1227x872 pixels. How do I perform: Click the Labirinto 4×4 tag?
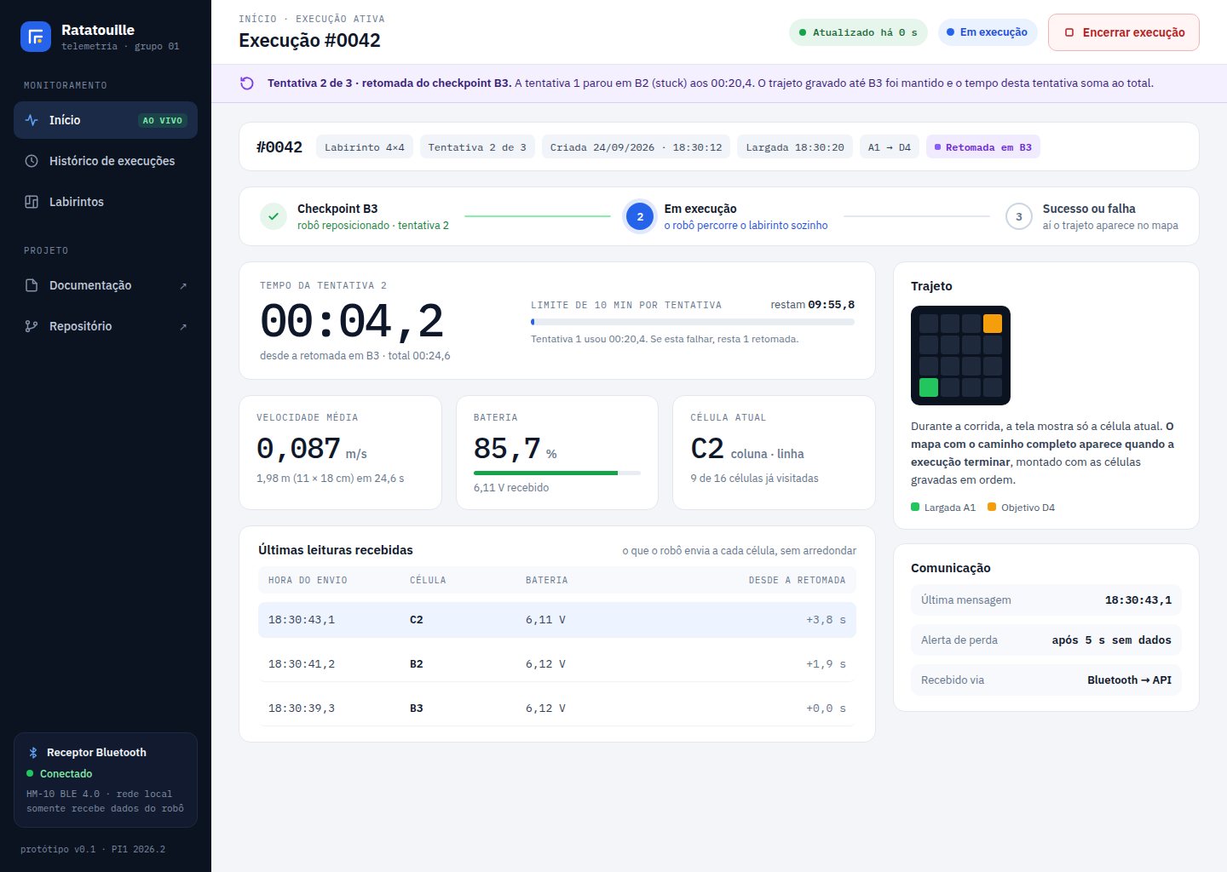[365, 147]
